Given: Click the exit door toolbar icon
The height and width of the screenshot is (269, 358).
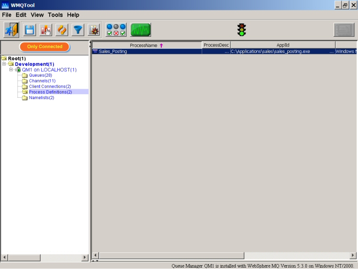Looking at the screenshot, I should tap(12, 30).
